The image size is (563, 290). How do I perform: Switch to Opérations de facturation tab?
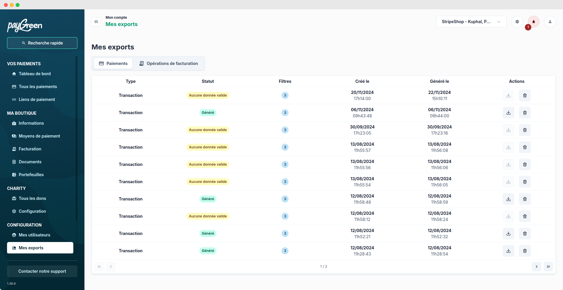point(169,64)
